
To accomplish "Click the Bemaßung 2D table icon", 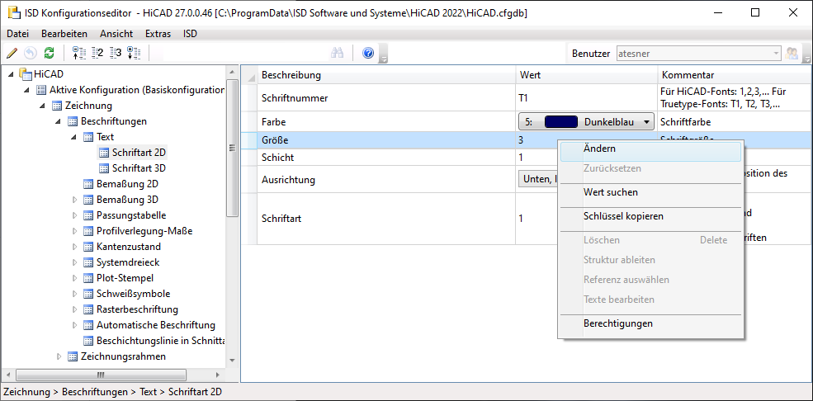I will (88, 184).
